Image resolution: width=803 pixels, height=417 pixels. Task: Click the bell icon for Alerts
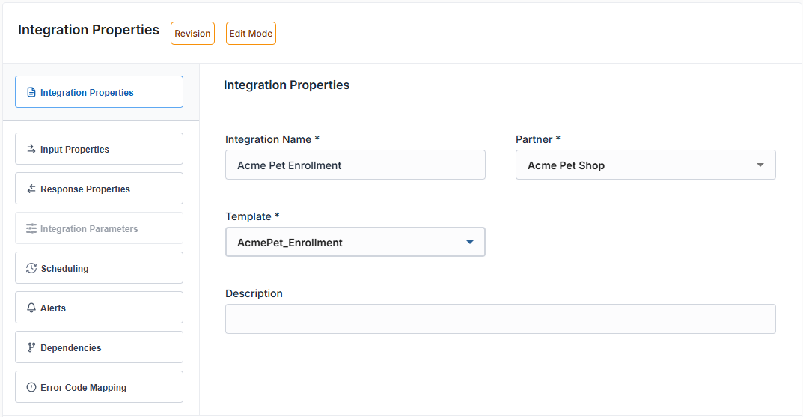[x=31, y=308]
